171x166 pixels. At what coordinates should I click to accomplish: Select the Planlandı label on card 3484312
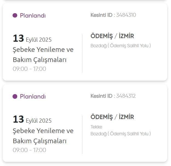click(x=33, y=97)
